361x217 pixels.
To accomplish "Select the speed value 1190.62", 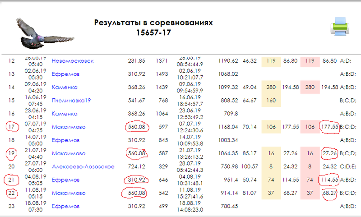I will point(228,61).
